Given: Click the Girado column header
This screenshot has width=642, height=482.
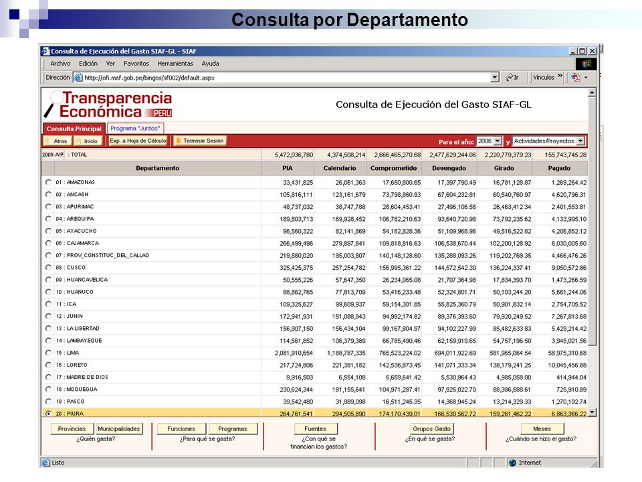Looking at the screenshot, I should pos(504,168).
